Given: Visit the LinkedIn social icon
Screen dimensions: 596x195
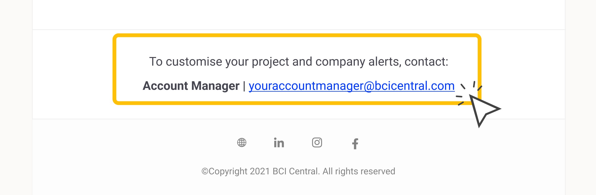Looking at the screenshot, I should tap(279, 143).
